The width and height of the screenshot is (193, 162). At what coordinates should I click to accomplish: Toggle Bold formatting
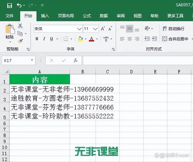tap(37, 39)
